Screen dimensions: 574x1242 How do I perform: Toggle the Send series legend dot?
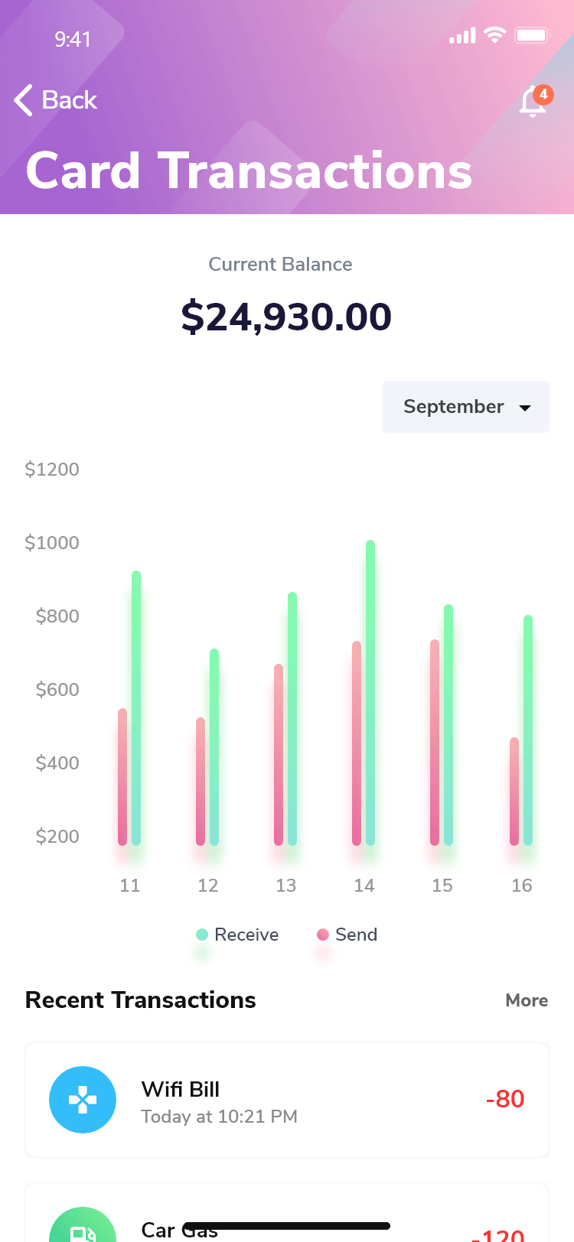323,935
